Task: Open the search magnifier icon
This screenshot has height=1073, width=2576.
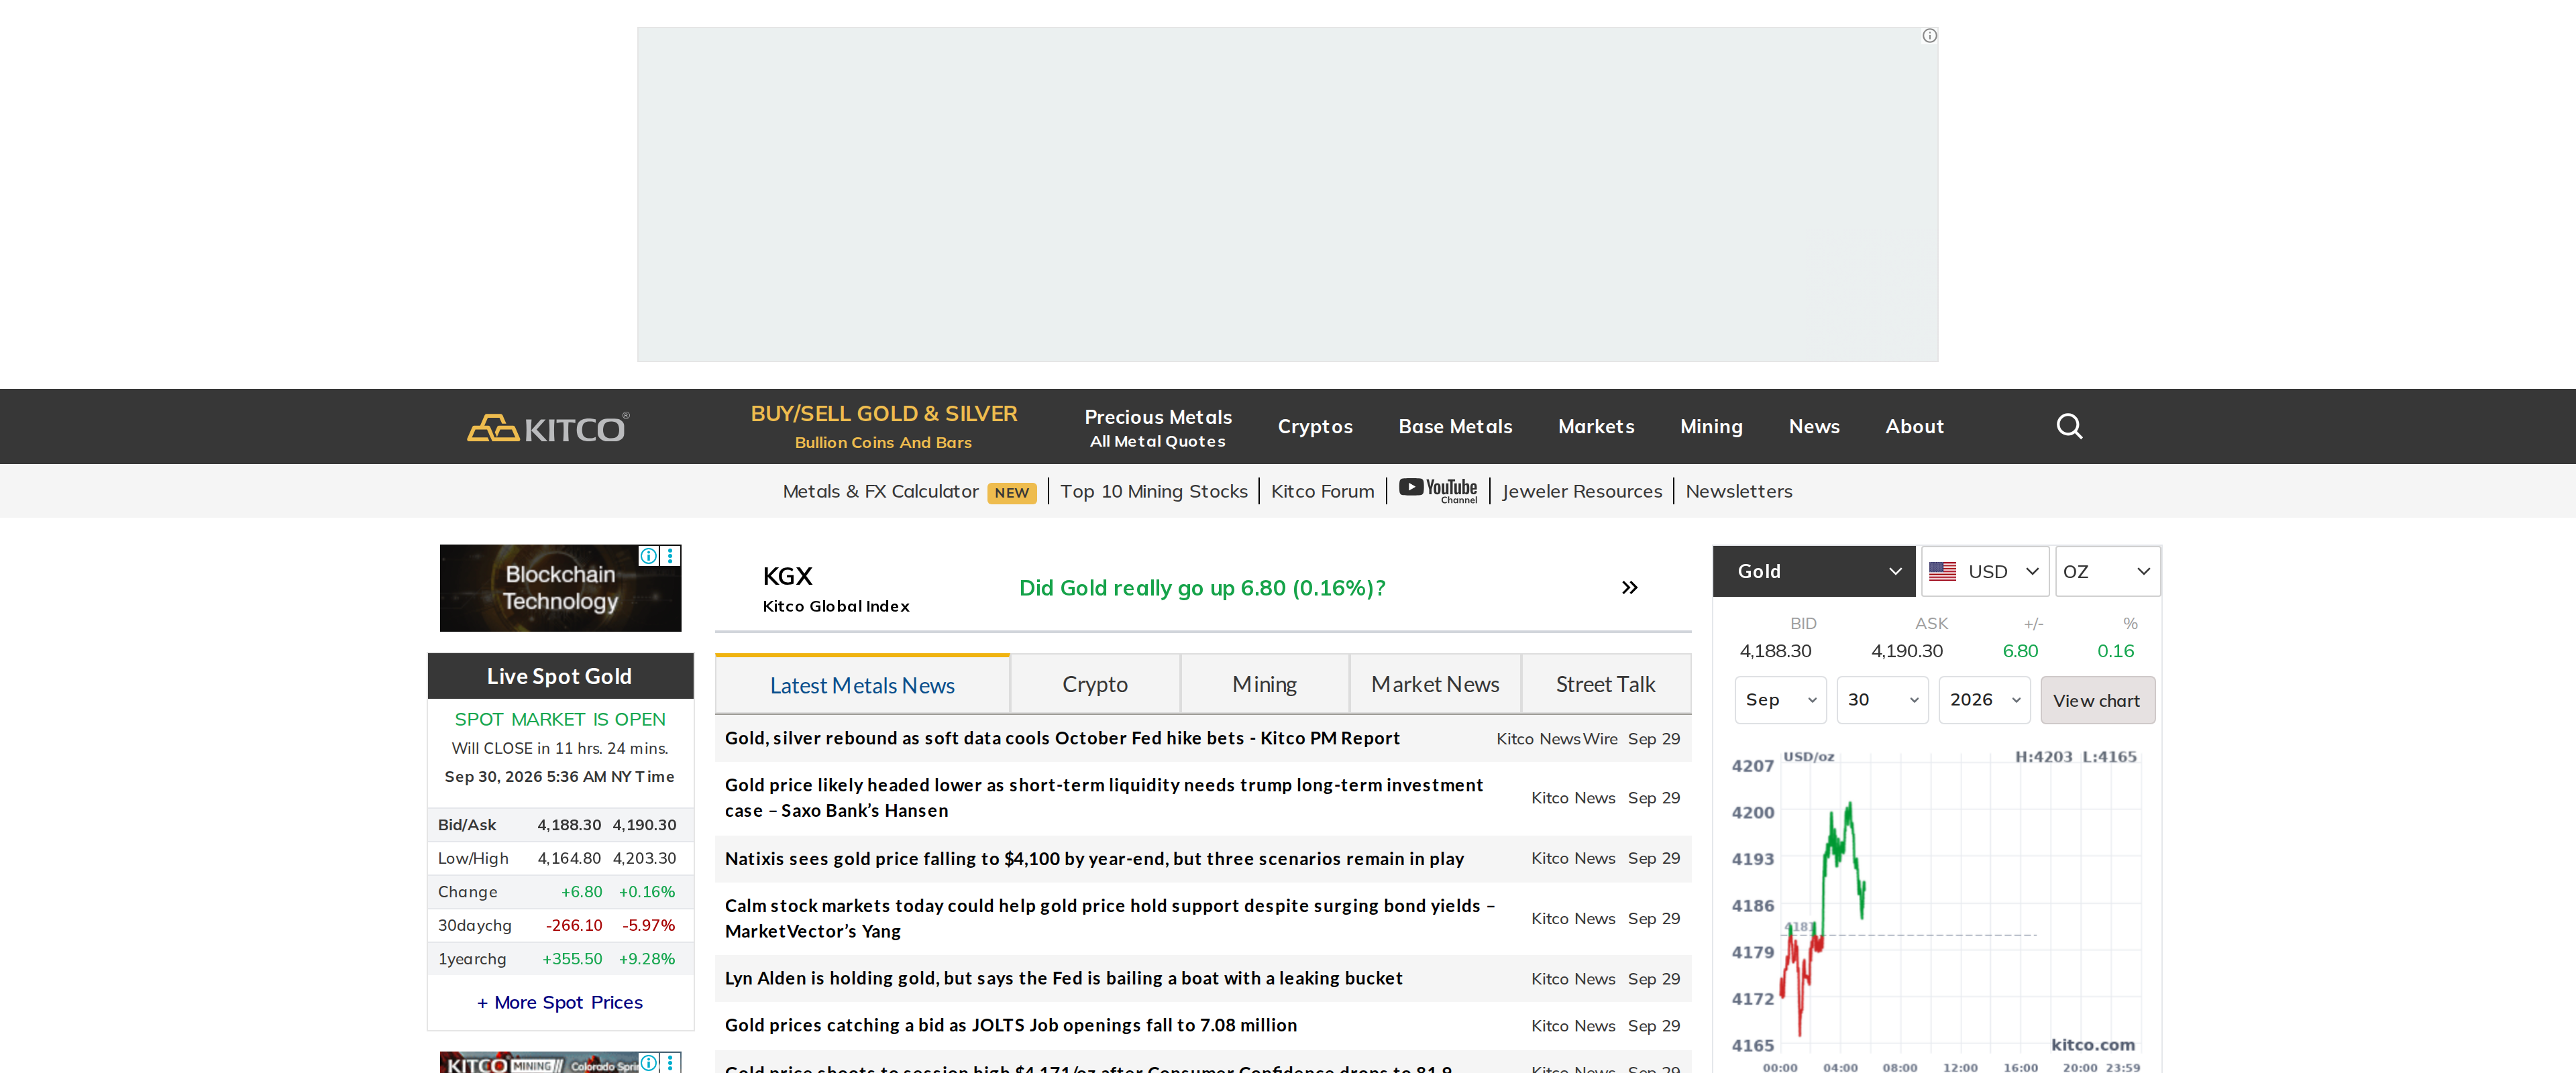Action: pos(2069,427)
